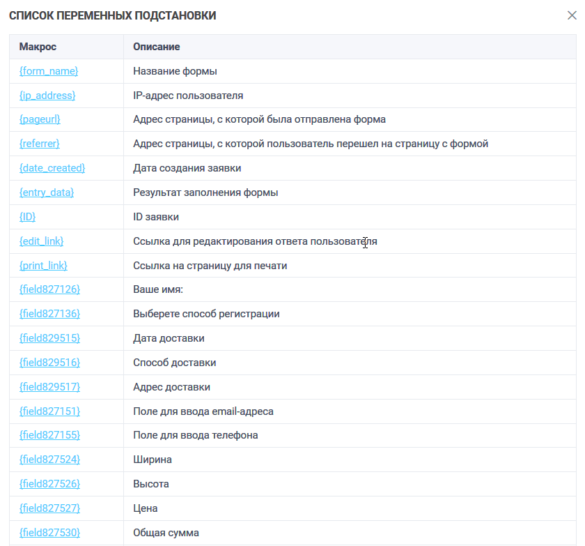Insert the {field827126} name macro

point(49,289)
